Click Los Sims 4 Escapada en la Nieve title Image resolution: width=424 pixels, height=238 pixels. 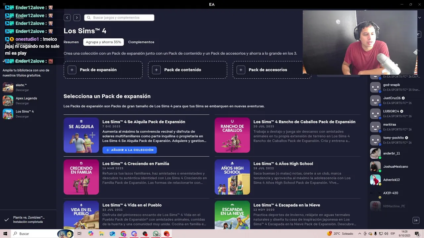pos(287,205)
